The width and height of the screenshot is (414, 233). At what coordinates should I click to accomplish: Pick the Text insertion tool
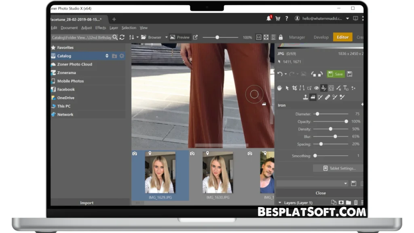pos(346,88)
